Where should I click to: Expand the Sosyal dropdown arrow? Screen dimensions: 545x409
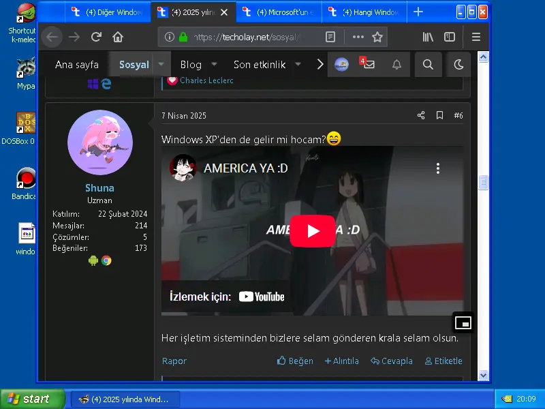tap(161, 64)
